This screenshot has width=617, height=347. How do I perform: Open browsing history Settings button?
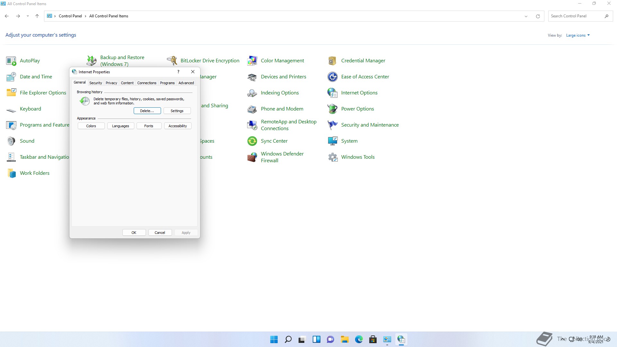[x=177, y=111]
